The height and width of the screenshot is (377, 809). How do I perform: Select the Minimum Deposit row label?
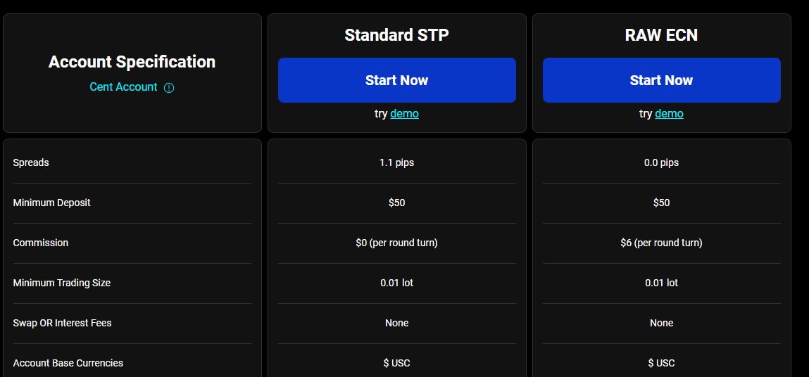point(51,203)
